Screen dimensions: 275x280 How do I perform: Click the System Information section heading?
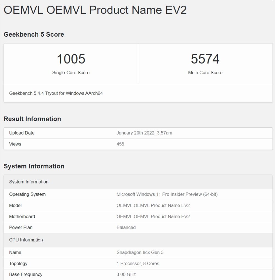pos(34,166)
